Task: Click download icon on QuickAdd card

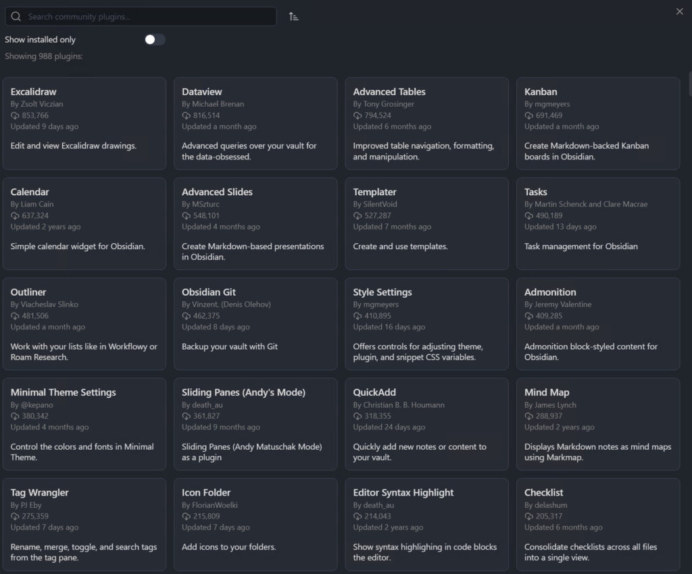Action: point(357,416)
